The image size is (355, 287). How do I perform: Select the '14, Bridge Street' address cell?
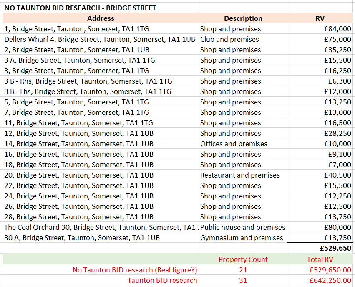(x=101, y=144)
